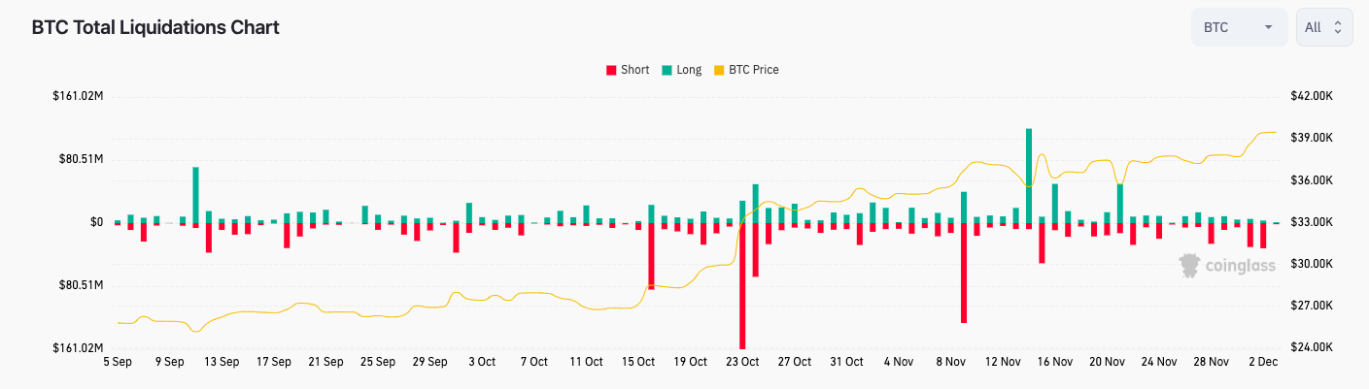
Task: Open the BTC coin selector dropdown
Action: point(1239,27)
